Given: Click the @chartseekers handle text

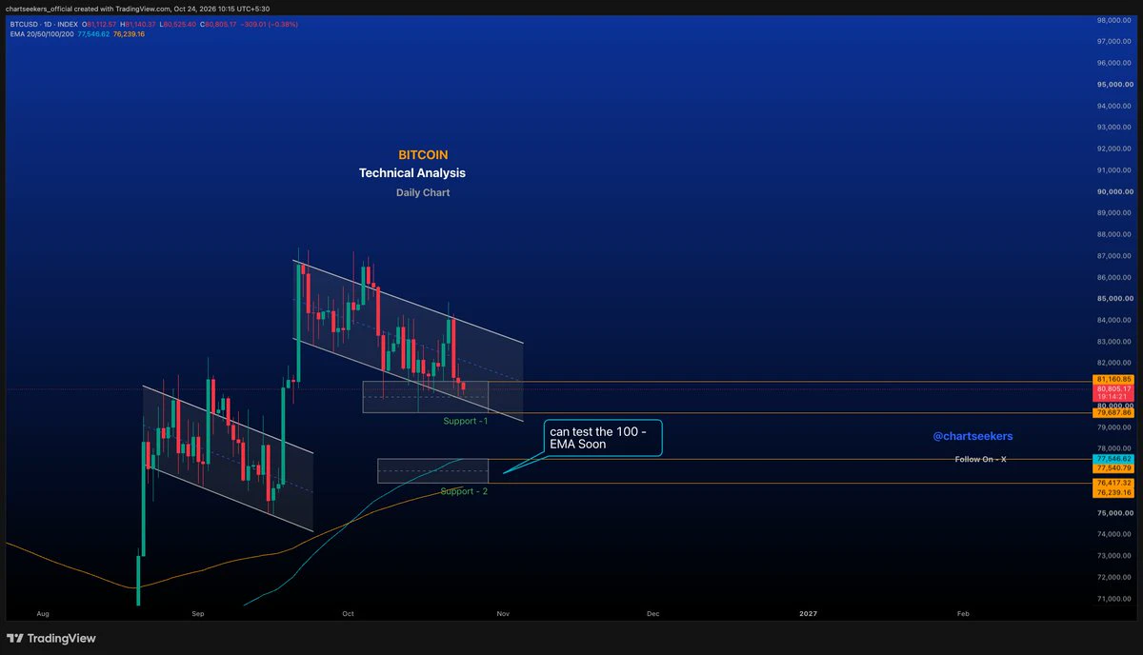Looking at the screenshot, I should click(973, 436).
